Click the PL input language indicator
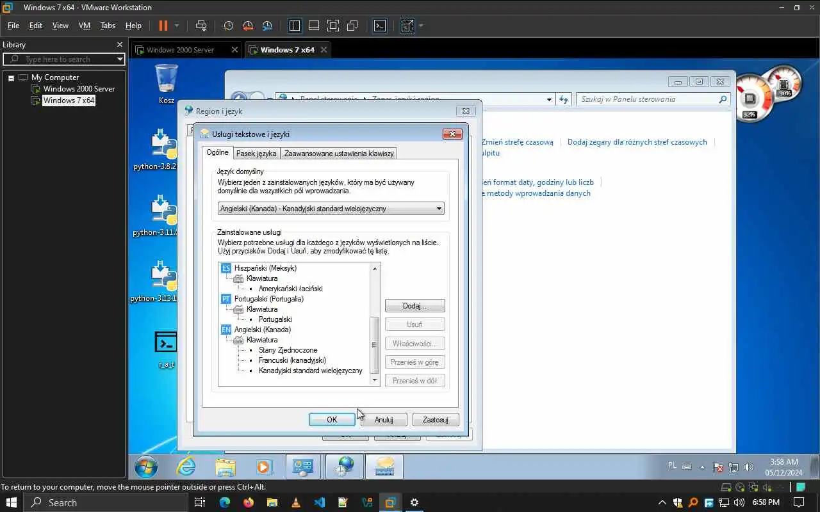Image resolution: width=820 pixels, height=512 pixels. [672, 466]
